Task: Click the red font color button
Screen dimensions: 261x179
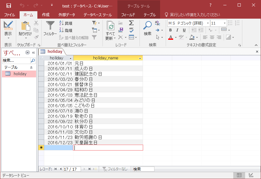Action: 171,38
